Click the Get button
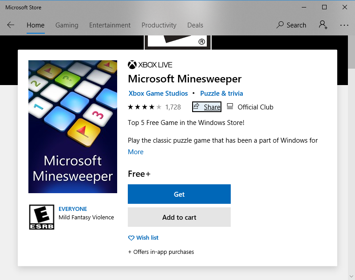355x280 pixels. 179,194
